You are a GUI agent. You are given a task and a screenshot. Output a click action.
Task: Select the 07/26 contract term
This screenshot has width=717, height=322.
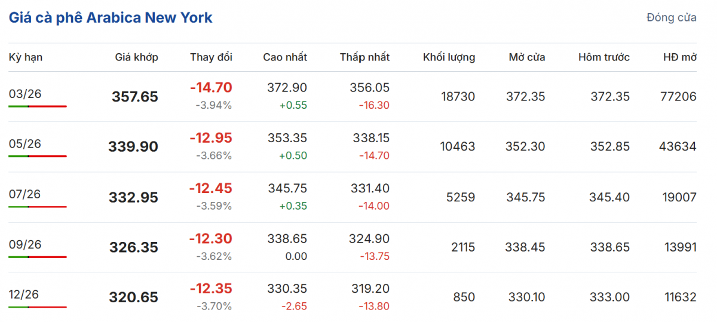[x=25, y=194]
